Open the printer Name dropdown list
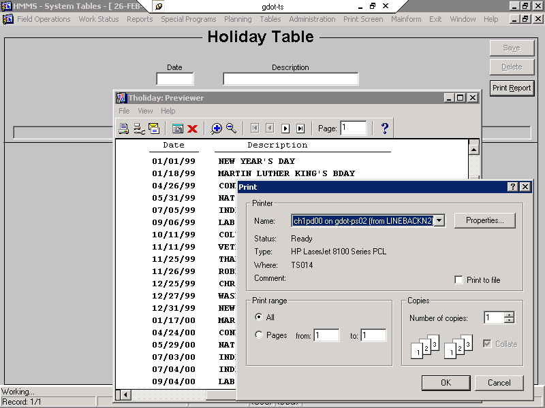This screenshot has height=408, width=545. point(439,220)
